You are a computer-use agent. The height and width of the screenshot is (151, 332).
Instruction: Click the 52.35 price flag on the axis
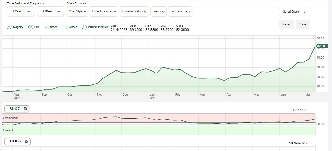321,46
